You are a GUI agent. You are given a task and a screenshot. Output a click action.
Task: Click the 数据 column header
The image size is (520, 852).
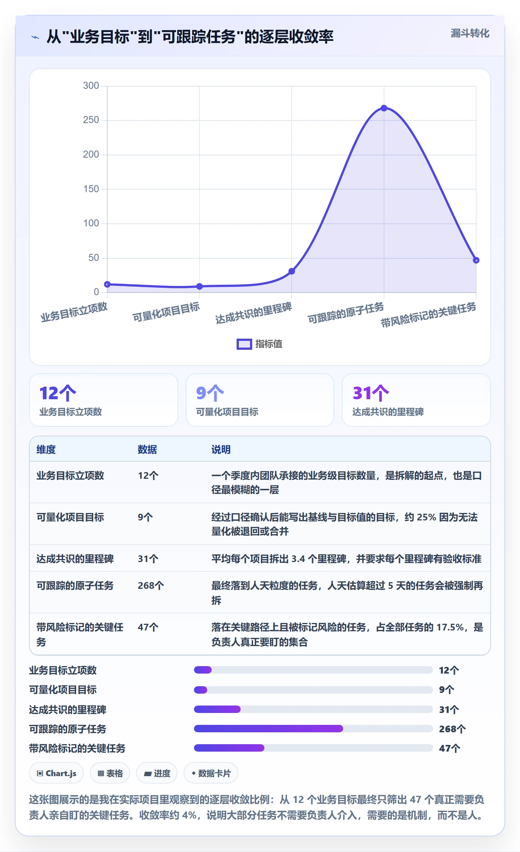(147, 449)
